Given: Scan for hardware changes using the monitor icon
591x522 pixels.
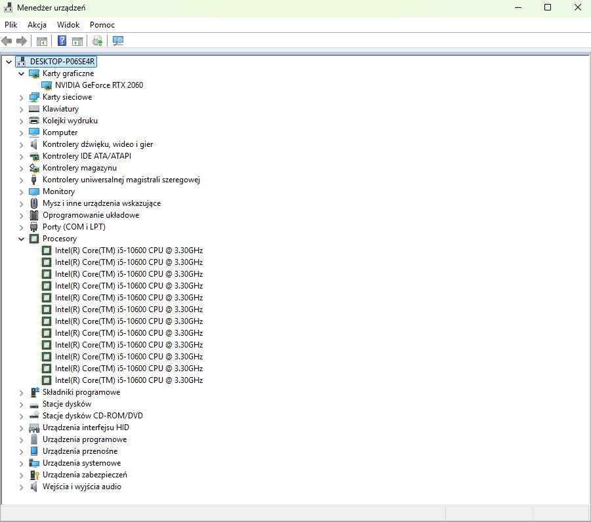Looking at the screenshot, I should point(117,41).
